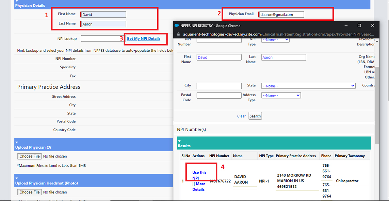Close the NPPES NPI Registry popup
Screen dimensions: 389x201
[x=373, y=26]
